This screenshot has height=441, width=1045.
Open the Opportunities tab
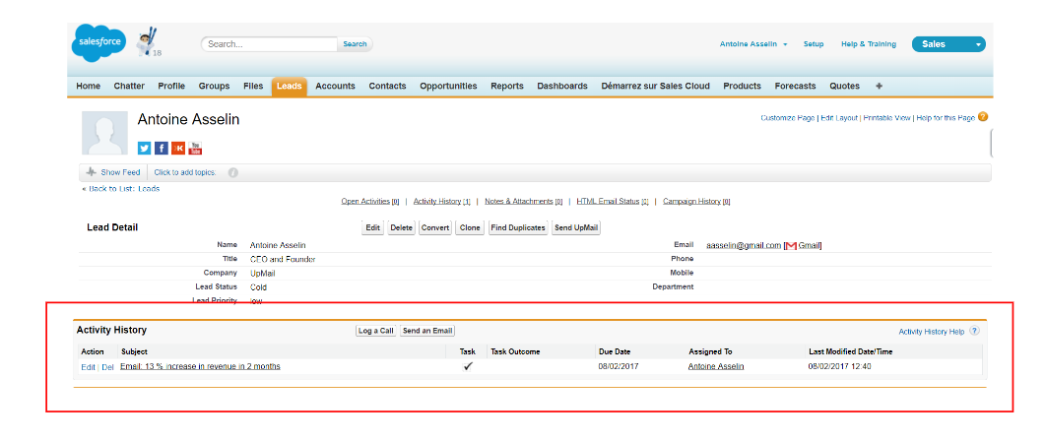(x=448, y=86)
